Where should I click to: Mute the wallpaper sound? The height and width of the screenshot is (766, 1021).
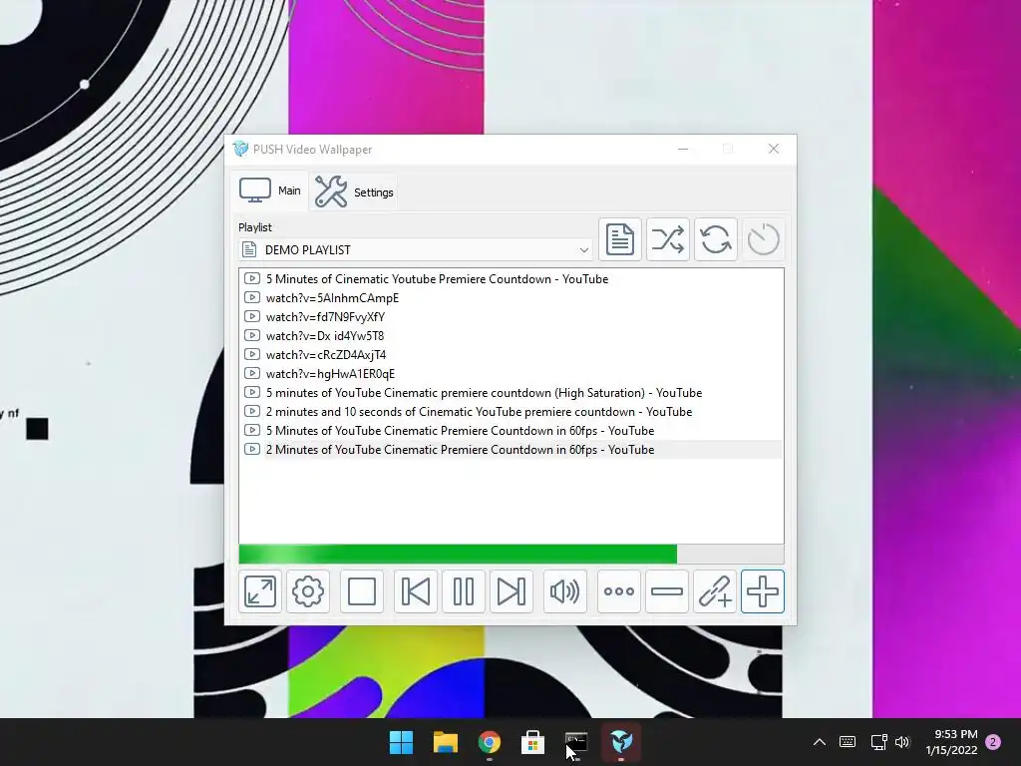(x=564, y=591)
